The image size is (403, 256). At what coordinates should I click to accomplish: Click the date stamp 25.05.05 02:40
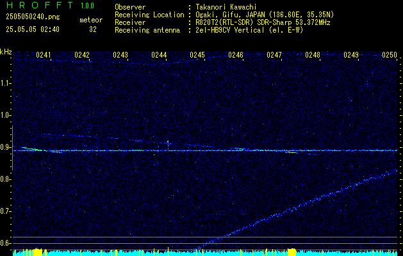[33, 29]
